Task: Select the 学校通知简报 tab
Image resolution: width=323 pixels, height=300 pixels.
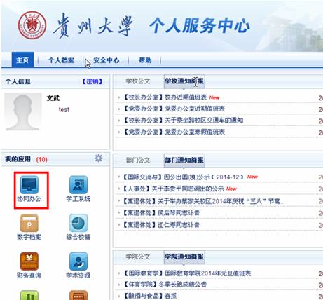Action: (x=184, y=81)
